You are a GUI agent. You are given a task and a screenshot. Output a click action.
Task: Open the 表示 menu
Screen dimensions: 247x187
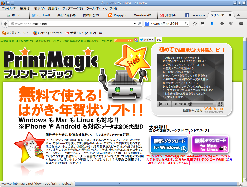[39, 9]
